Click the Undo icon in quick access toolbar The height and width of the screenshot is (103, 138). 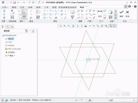tap(18, 2)
